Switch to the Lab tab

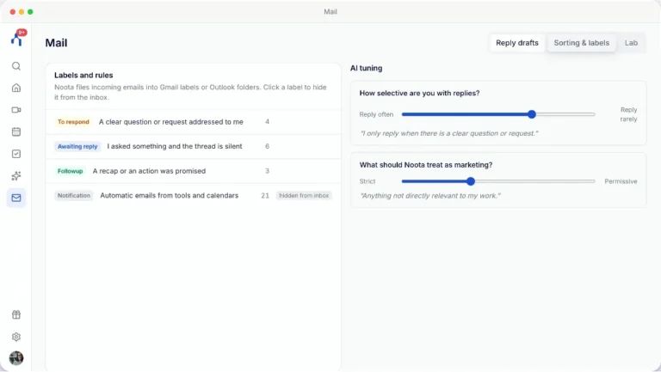pyautogui.click(x=631, y=43)
